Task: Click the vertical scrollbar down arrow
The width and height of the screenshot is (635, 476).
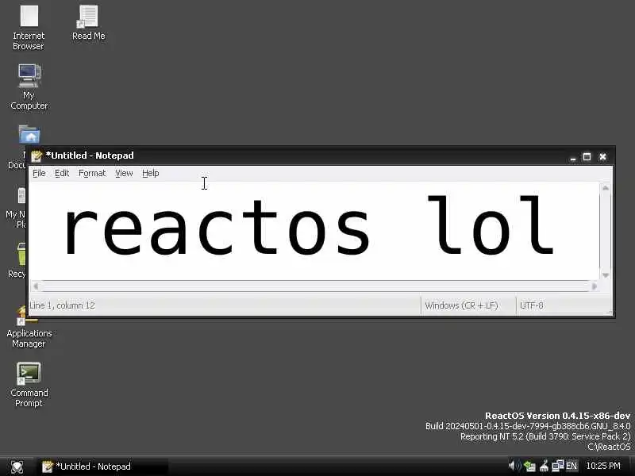Action: 606,275
